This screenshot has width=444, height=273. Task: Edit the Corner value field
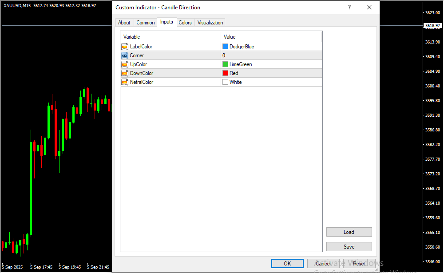pos(271,55)
